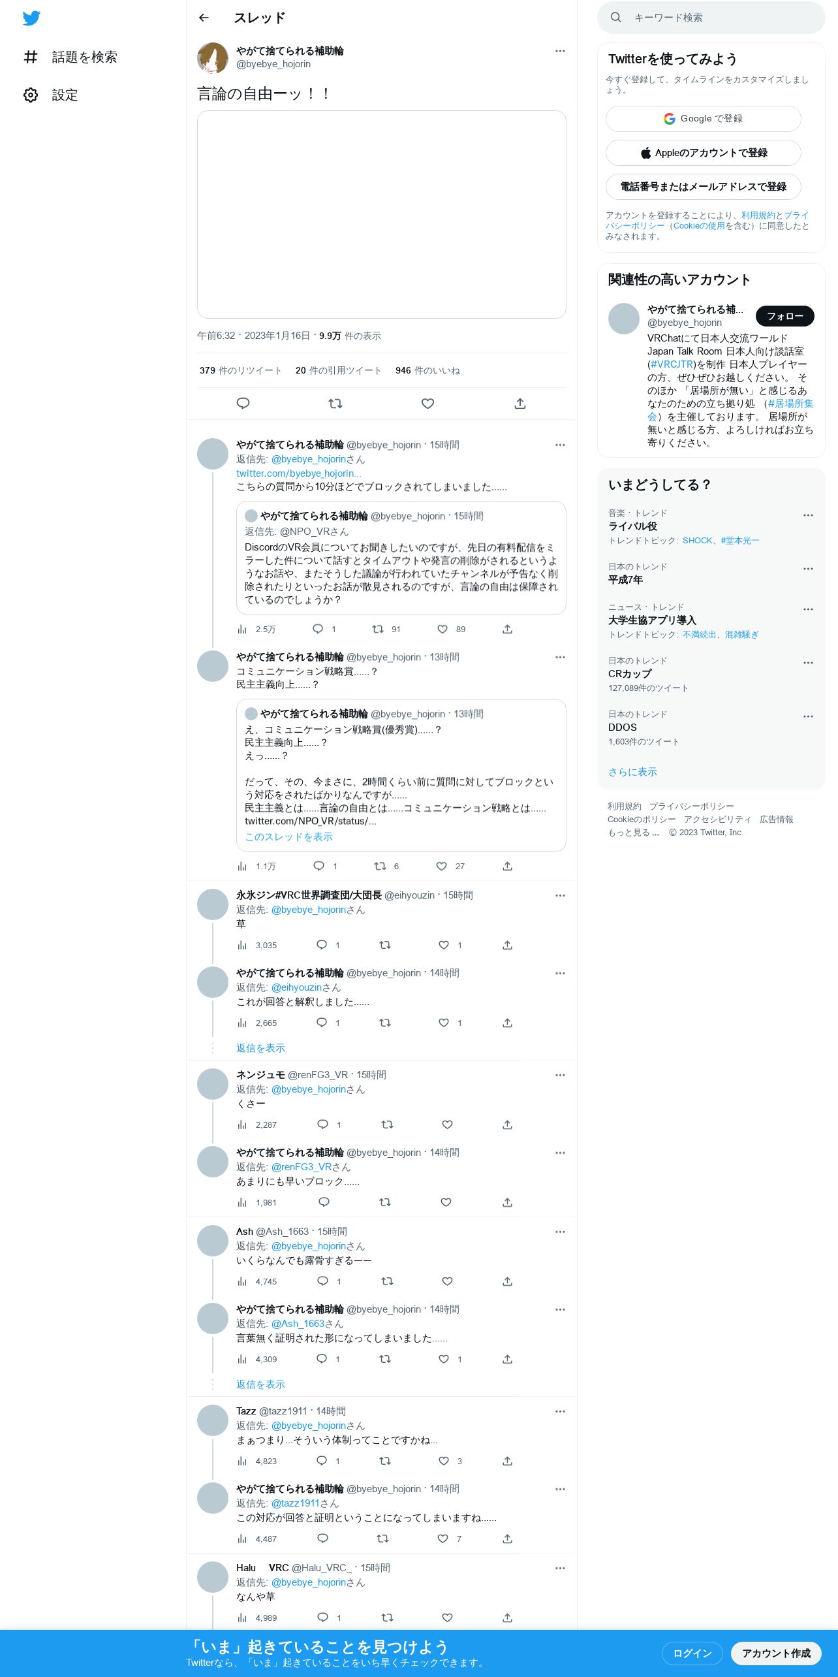Like the 草 reply from eihyouzin
This screenshot has height=1677, width=838.
pyautogui.click(x=444, y=945)
